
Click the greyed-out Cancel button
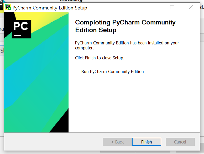pyautogui.click(x=180, y=142)
